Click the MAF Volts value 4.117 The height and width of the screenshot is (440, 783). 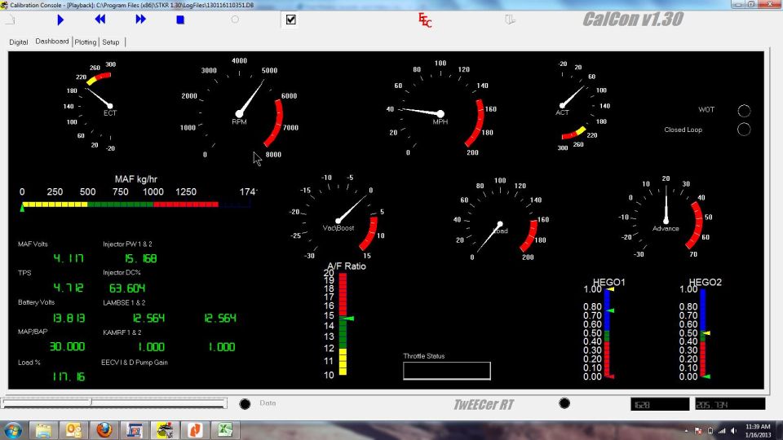point(69,258)
